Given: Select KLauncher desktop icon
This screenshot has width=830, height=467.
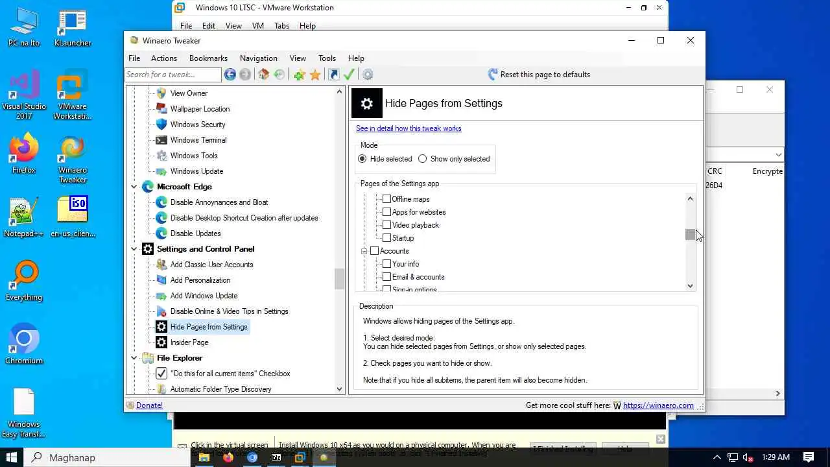Looking at the screenshot, I should coord(73,29).
